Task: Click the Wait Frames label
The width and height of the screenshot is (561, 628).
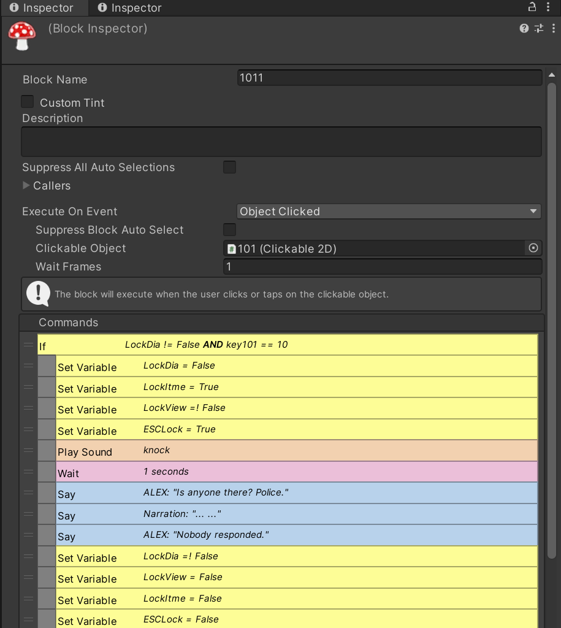Action: [x=69, y=267]
